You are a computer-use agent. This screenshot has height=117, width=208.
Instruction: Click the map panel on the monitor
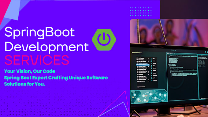[149, 97]
